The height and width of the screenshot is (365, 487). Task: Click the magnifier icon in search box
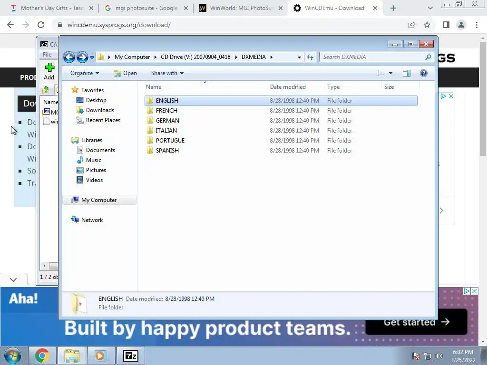point(428,57)
